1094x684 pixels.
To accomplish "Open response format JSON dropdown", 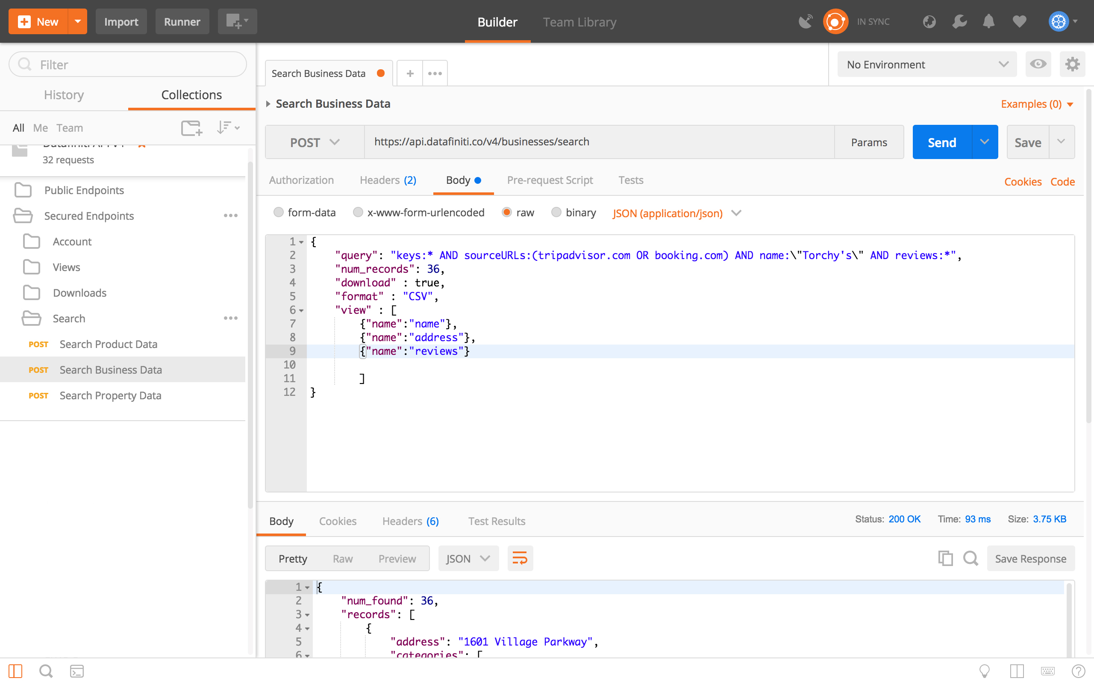I will tap(468, 558).
